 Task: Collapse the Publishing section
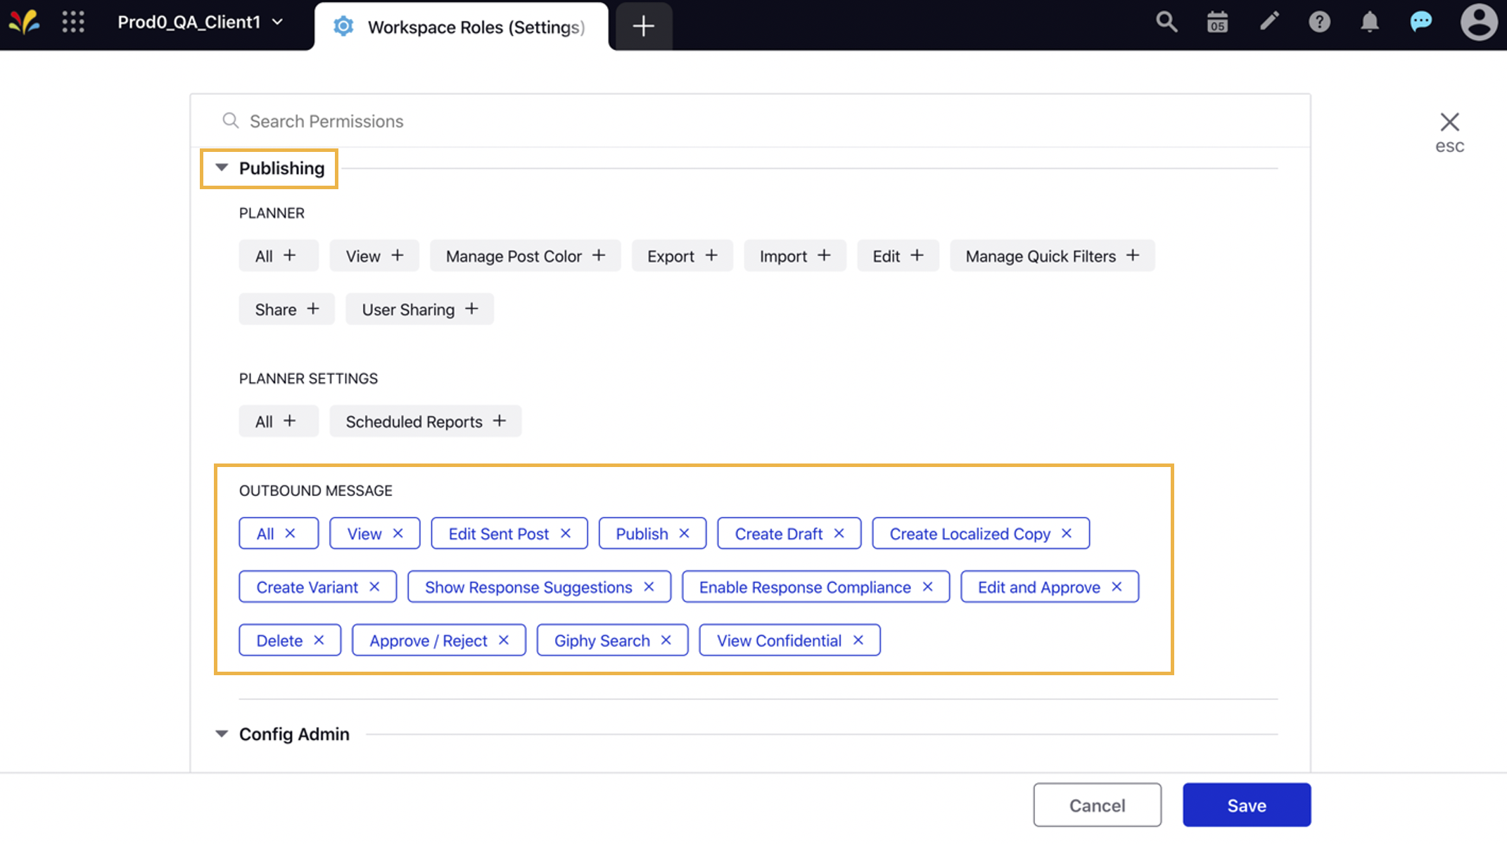[x=220, y=167]
